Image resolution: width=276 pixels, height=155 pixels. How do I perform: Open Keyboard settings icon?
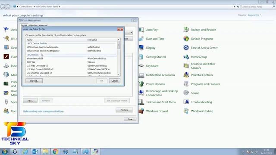(141, 66)
